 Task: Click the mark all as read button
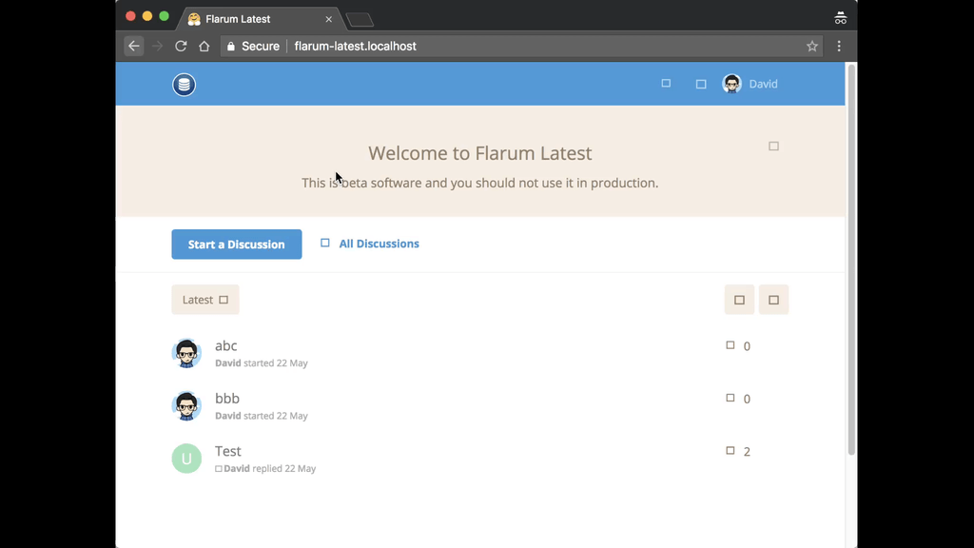tap(773, 300)
